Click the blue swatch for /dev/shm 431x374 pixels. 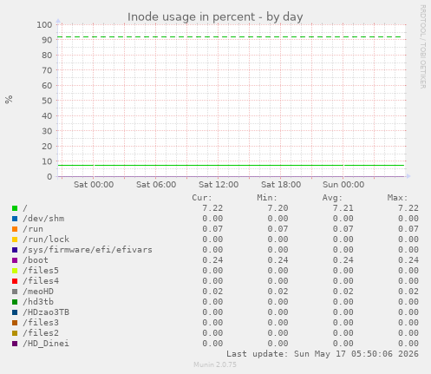click(15, 219)
